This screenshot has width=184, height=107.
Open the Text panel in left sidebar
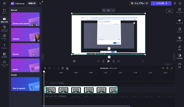[4, 46]
